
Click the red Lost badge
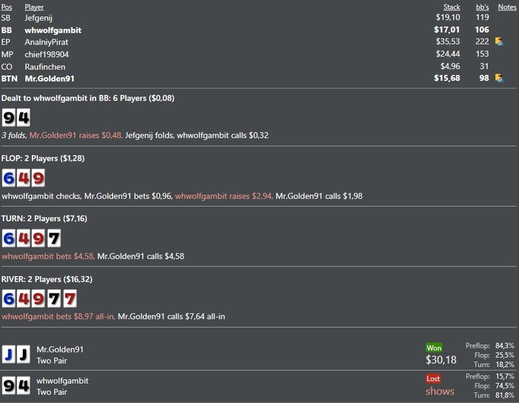[433, 379]
